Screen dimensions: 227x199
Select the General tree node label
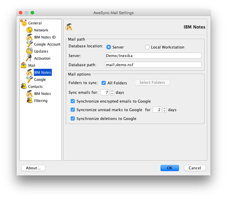pyautogui.click(x=35, y=23)
